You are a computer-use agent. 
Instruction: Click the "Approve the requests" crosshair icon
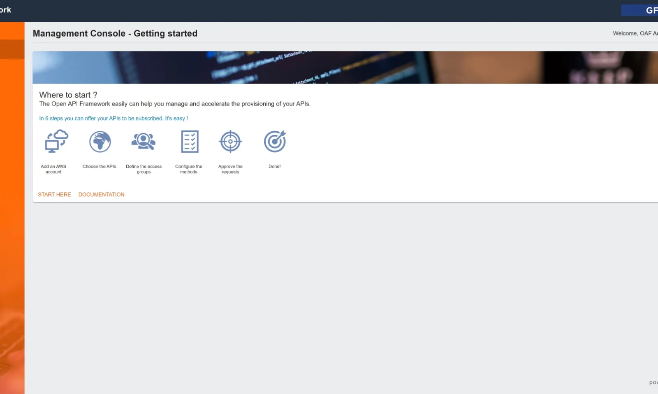pyautogui.click(x=230, y=141)
